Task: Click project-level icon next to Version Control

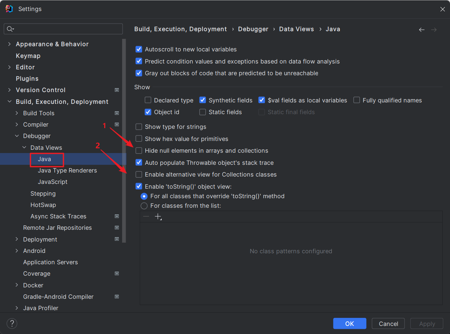Action: pyautogui.click(x=117, y=90)
